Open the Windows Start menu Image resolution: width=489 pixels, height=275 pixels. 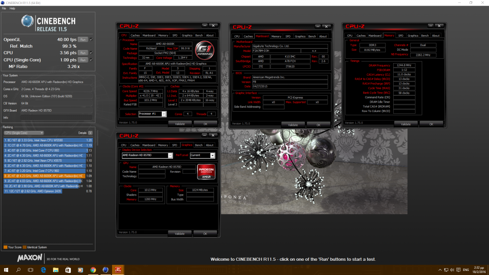[7, 270]
